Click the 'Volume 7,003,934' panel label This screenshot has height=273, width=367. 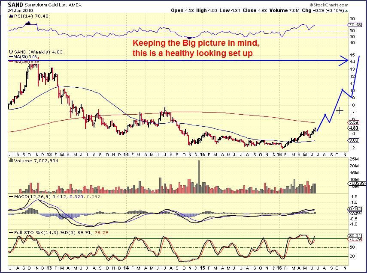36,160
